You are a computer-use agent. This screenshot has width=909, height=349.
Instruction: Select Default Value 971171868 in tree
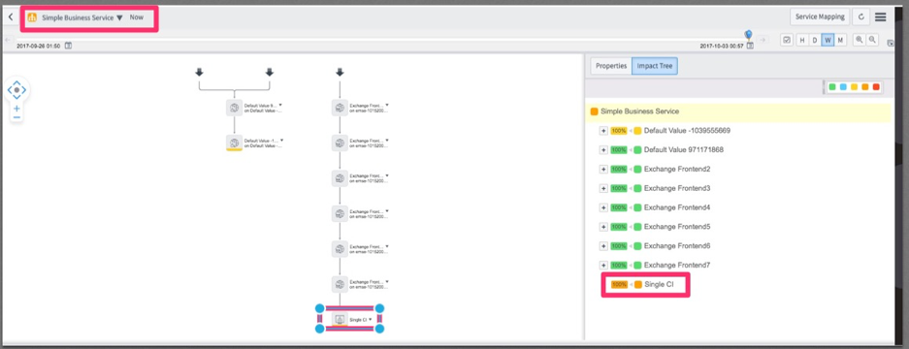point(684,150)
